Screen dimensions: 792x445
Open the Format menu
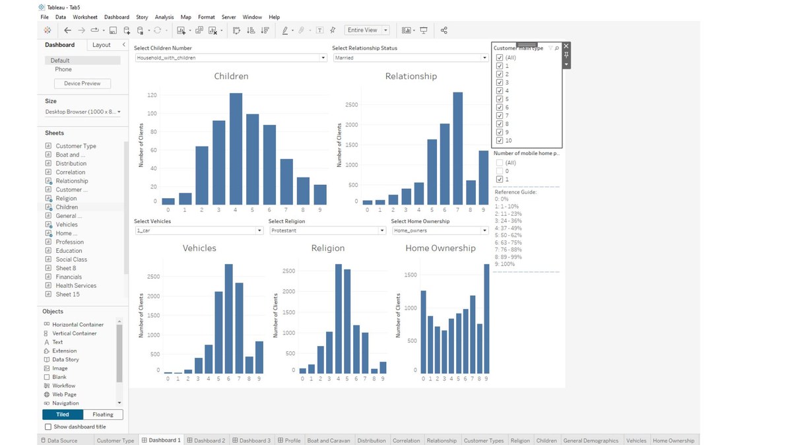point(207,17)
